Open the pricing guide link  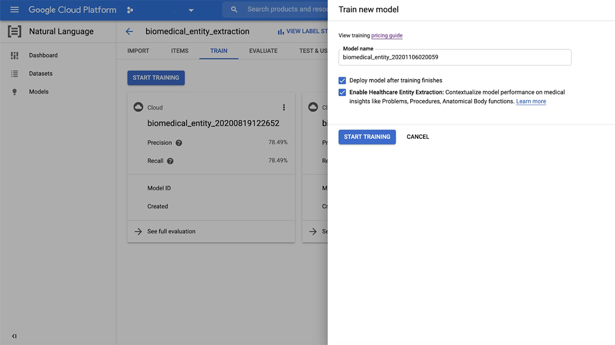pos(387,35)
